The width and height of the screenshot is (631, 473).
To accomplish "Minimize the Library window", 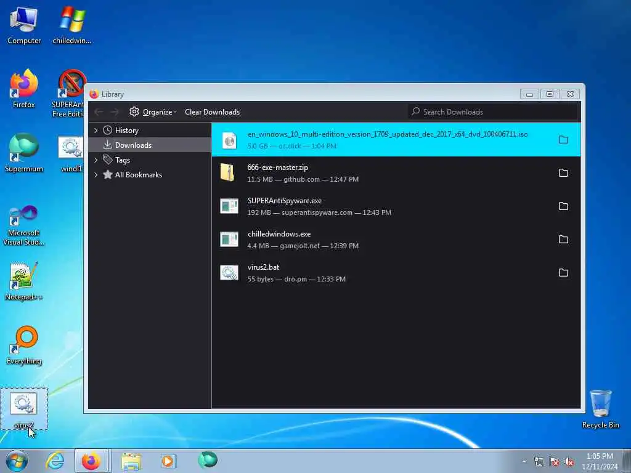I will click(x=529, y=94).
